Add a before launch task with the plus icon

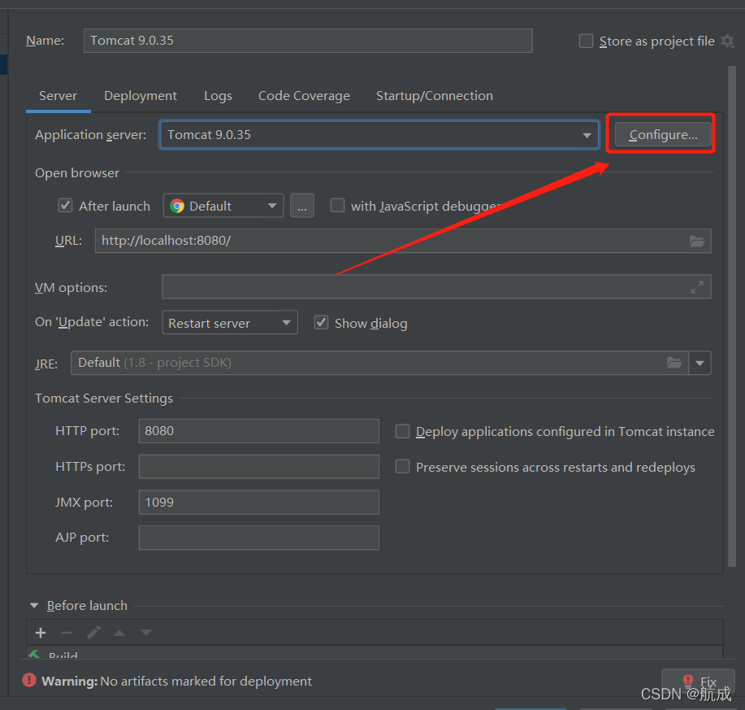coord(41,633)
